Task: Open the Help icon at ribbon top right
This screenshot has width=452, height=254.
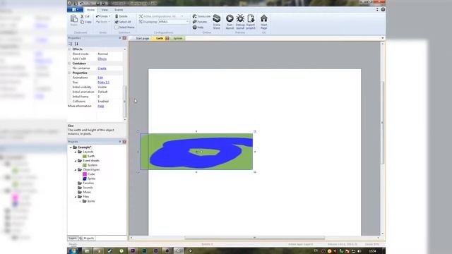Action: point(383,9)
